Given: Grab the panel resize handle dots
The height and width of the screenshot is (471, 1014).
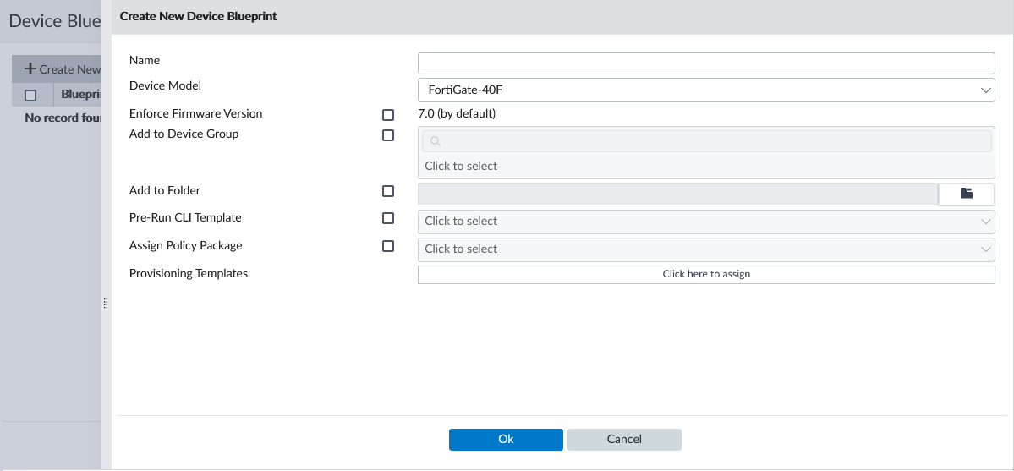Looking at the screenshot, I should pos(106,303).
